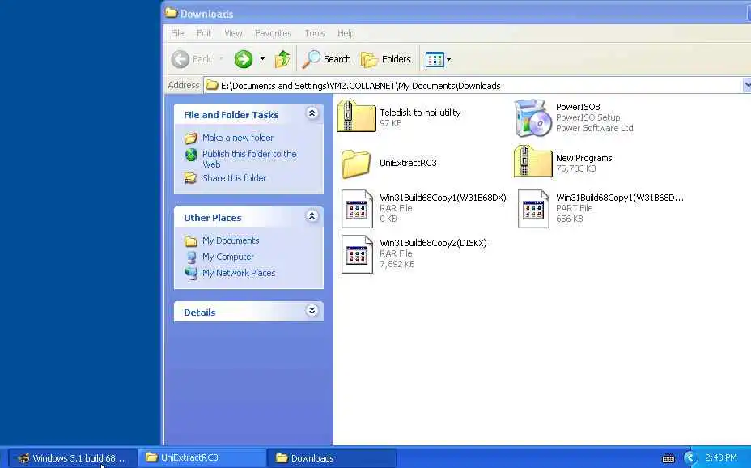
Task: Select the Teledisk-to-hpi-utility zip icon
Action: 356,116
